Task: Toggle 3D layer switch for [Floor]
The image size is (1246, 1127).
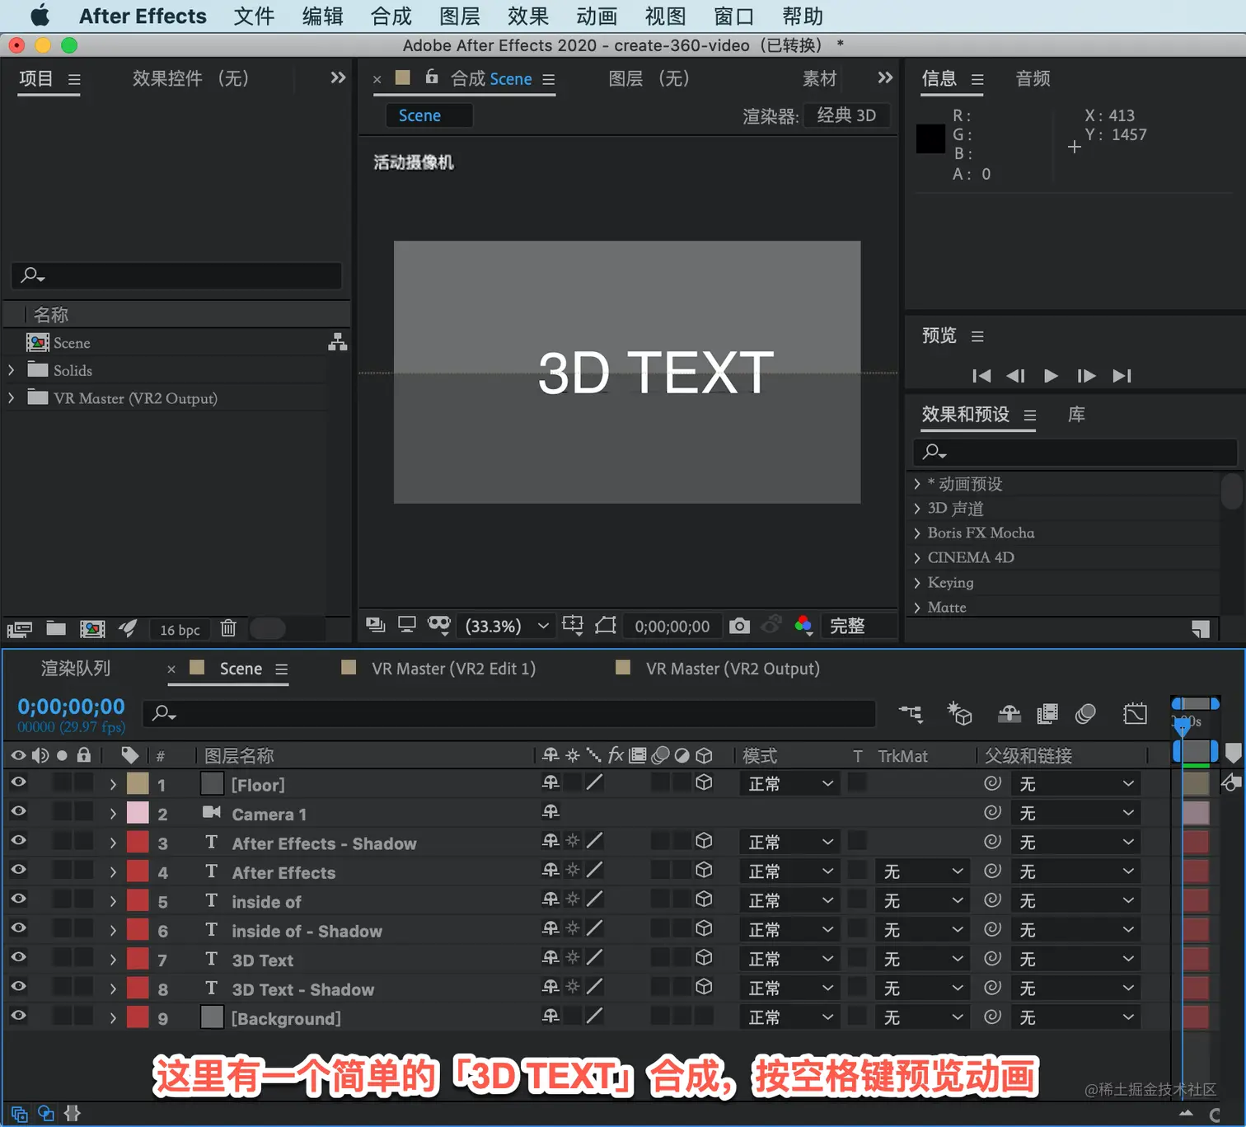Action: [x=704, y=782]
